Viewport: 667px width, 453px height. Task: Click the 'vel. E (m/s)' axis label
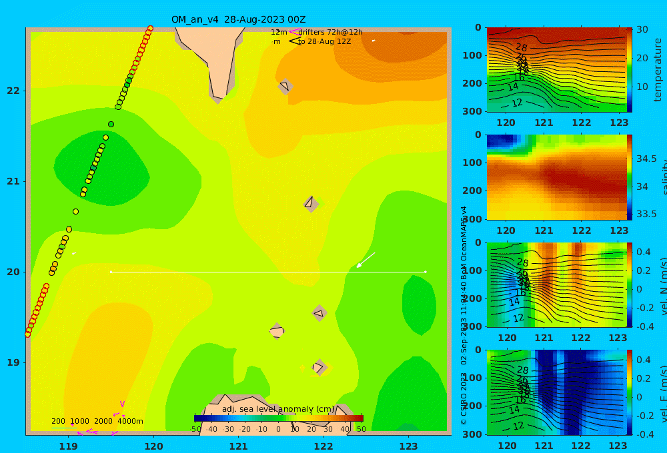(664, 393)
